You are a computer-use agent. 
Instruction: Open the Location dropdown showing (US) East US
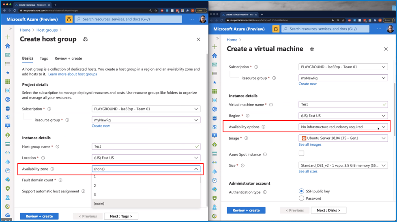(146, 157)
